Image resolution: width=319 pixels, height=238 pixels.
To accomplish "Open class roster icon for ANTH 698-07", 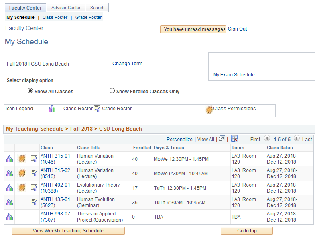I will [10, 216].
